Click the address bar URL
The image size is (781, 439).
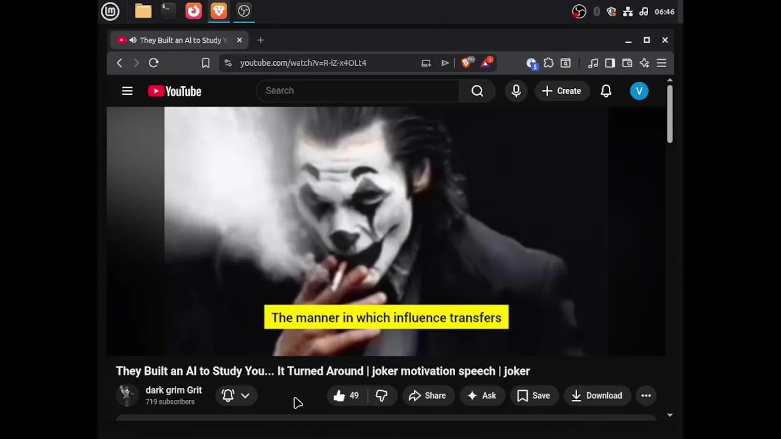pos(303,63)
